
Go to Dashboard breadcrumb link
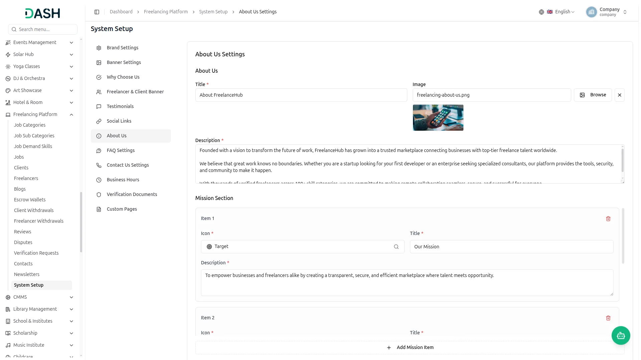coord(121,12)
